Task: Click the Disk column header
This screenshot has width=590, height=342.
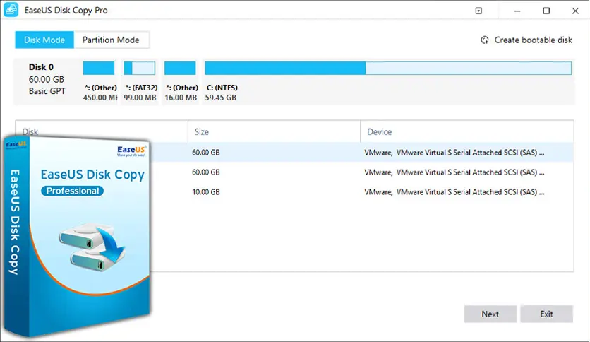Action: (31, 131)
